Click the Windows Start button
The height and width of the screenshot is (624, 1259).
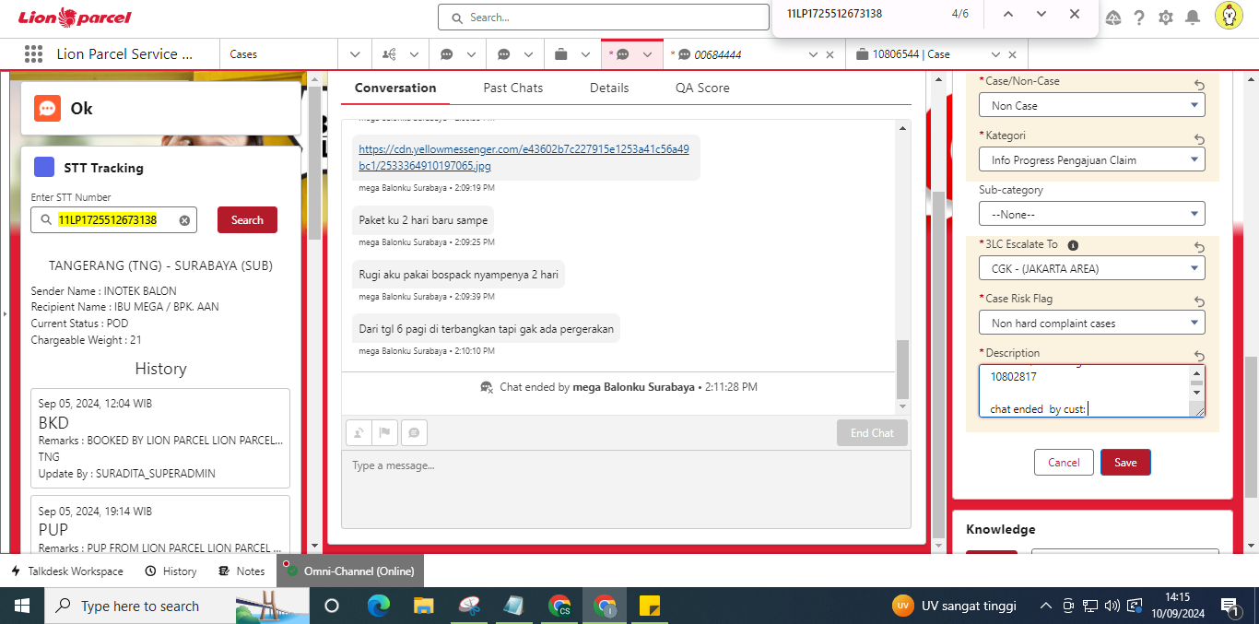(21, 606)
